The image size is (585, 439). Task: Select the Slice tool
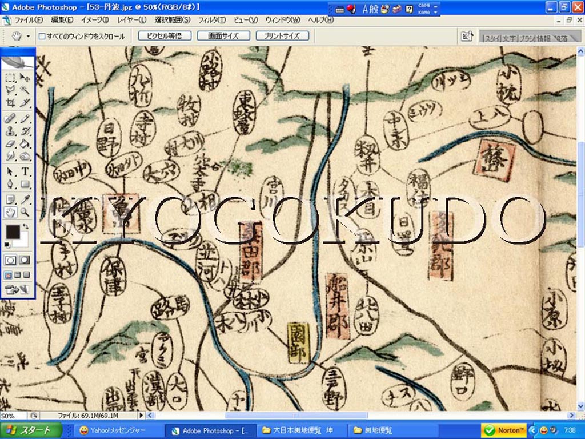(25, 103)
